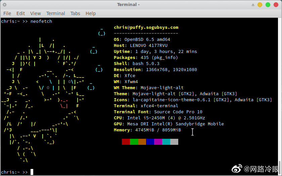Click the blue color block in neofetch output

150,142
